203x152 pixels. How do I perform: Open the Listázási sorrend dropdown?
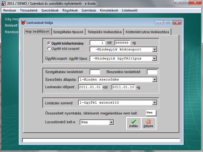point(155,103)
